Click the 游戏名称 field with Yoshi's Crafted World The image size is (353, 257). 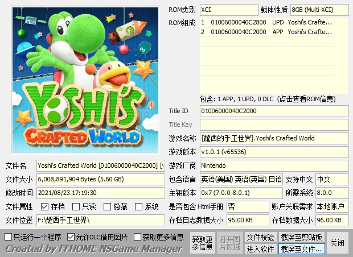(x=274, y=138)
